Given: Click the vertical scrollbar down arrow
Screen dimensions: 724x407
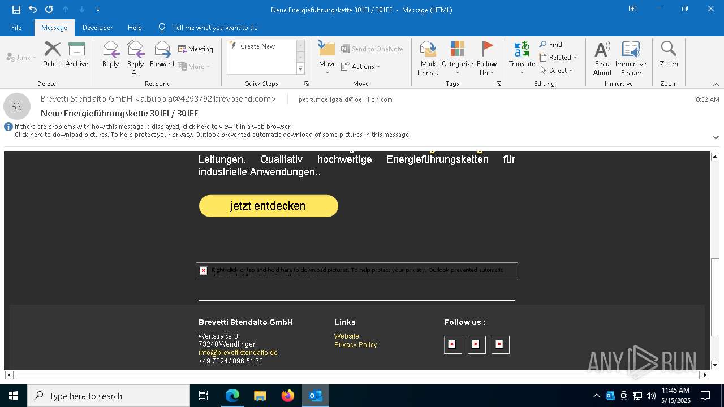Looking at the screenshot, I should [x=715, y=365].
